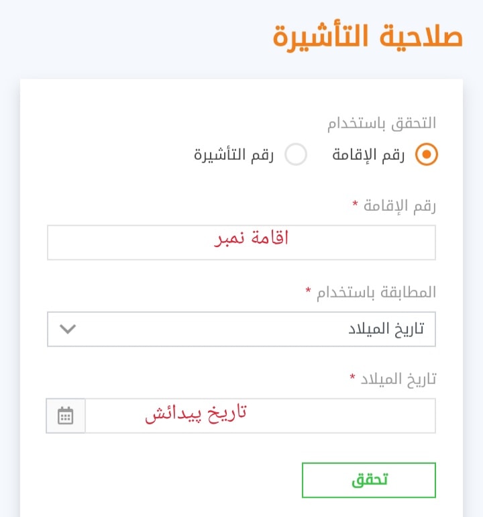Click the التحقق باستخدام section label
The image size is (483, 517).
click(382, 124)
